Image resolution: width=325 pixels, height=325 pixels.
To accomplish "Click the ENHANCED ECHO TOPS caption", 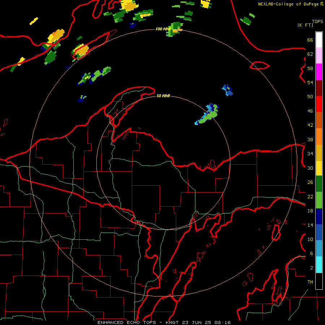I will tap(127, 322).
